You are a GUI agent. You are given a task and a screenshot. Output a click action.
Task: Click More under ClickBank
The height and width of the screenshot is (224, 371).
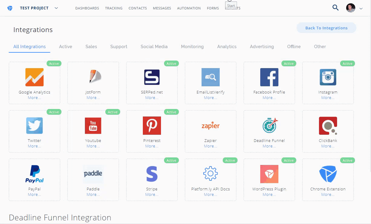(x=328, y=146)
